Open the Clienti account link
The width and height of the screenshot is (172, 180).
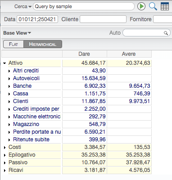(21, 101)
